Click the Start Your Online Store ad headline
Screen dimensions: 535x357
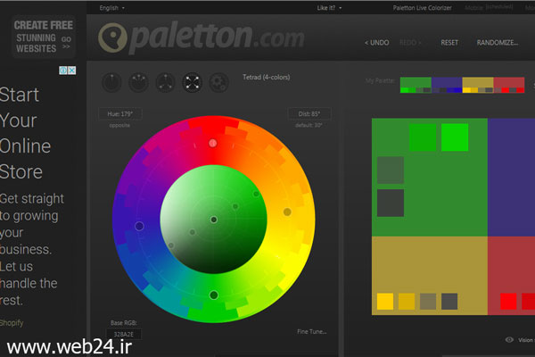pos(25,133)
